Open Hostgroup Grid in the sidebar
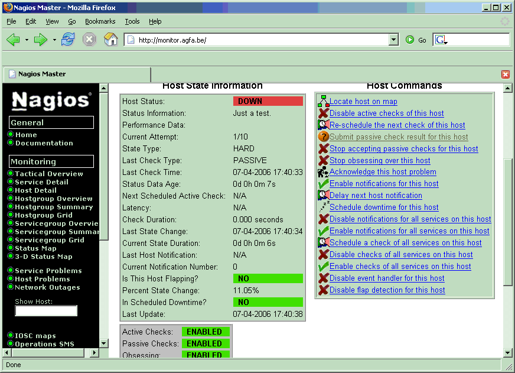Image resolution: width=515 pixels, height=373 pixels. coord(44,215)
